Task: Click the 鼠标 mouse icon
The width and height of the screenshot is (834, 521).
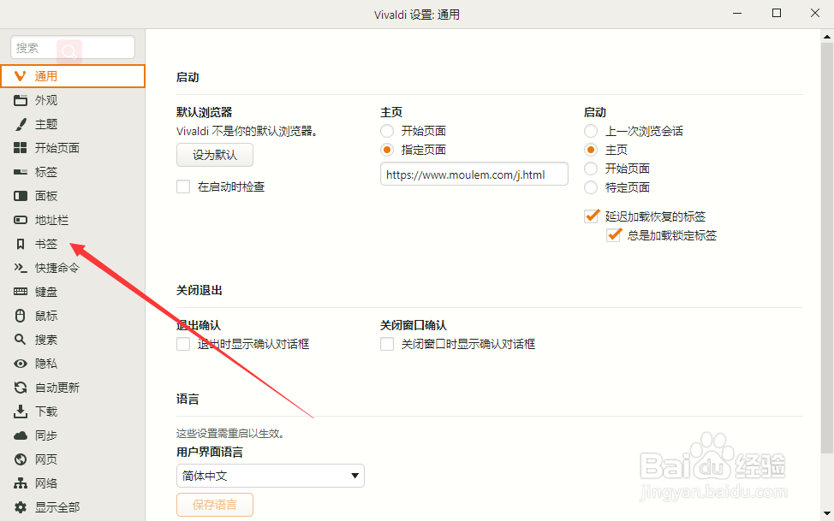Action: click(x=21, y=316)
